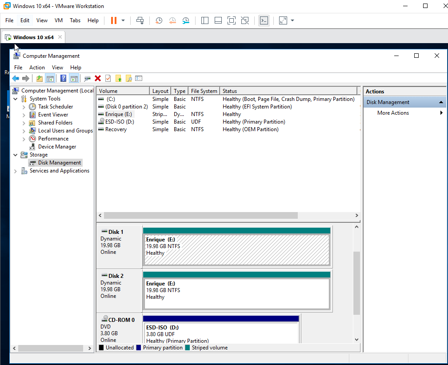Screen dimensions: 448x365
Task: Sort by the File System column header
Action: point(204,91)
